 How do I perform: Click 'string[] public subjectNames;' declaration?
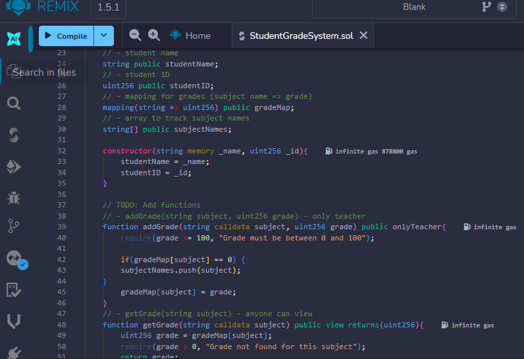167,129
